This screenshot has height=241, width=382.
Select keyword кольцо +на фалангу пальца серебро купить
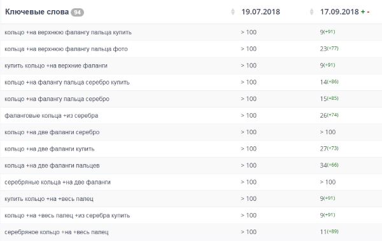[67, 82]
